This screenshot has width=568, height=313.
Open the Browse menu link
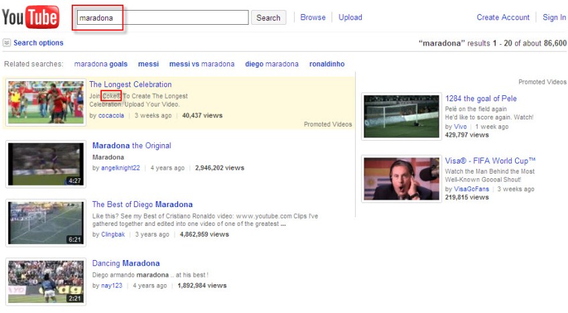click(313, 17)
